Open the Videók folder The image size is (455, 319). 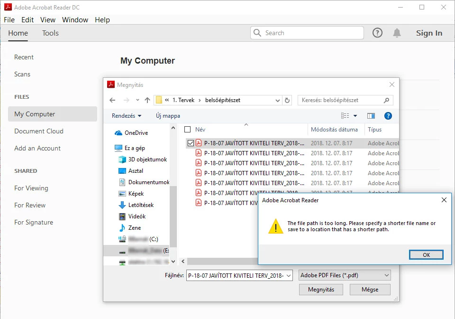click(132, 216)
